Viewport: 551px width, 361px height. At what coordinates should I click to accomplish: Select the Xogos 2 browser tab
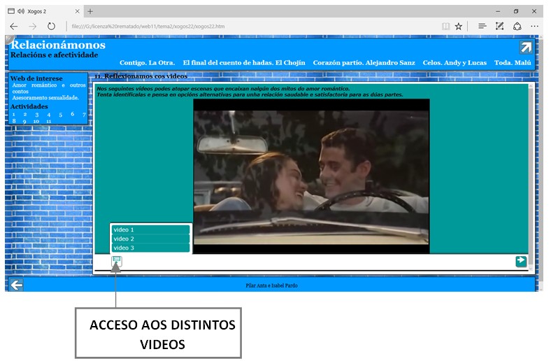(x=44, y=11)
